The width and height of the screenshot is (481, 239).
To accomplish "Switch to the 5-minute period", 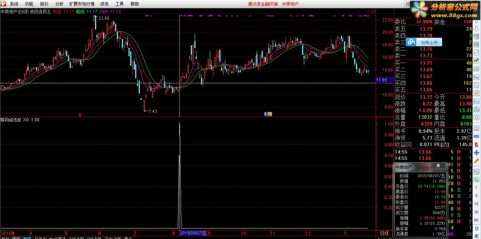I will click(476, 196).
